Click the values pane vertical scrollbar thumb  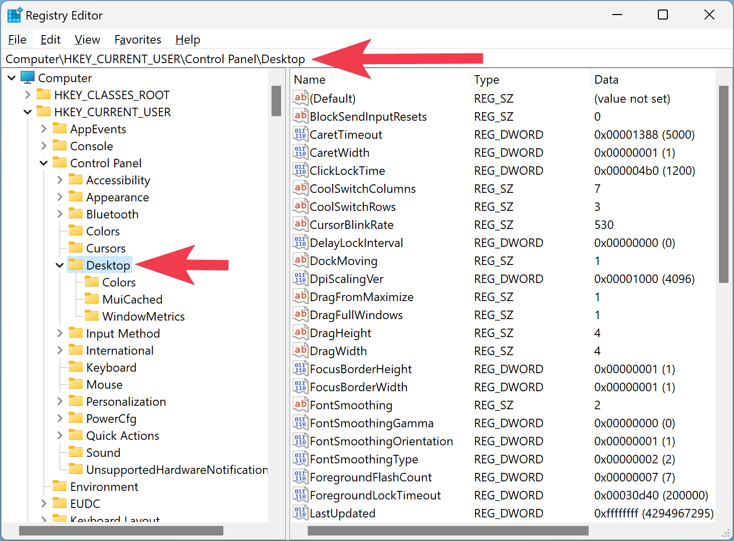723,184
